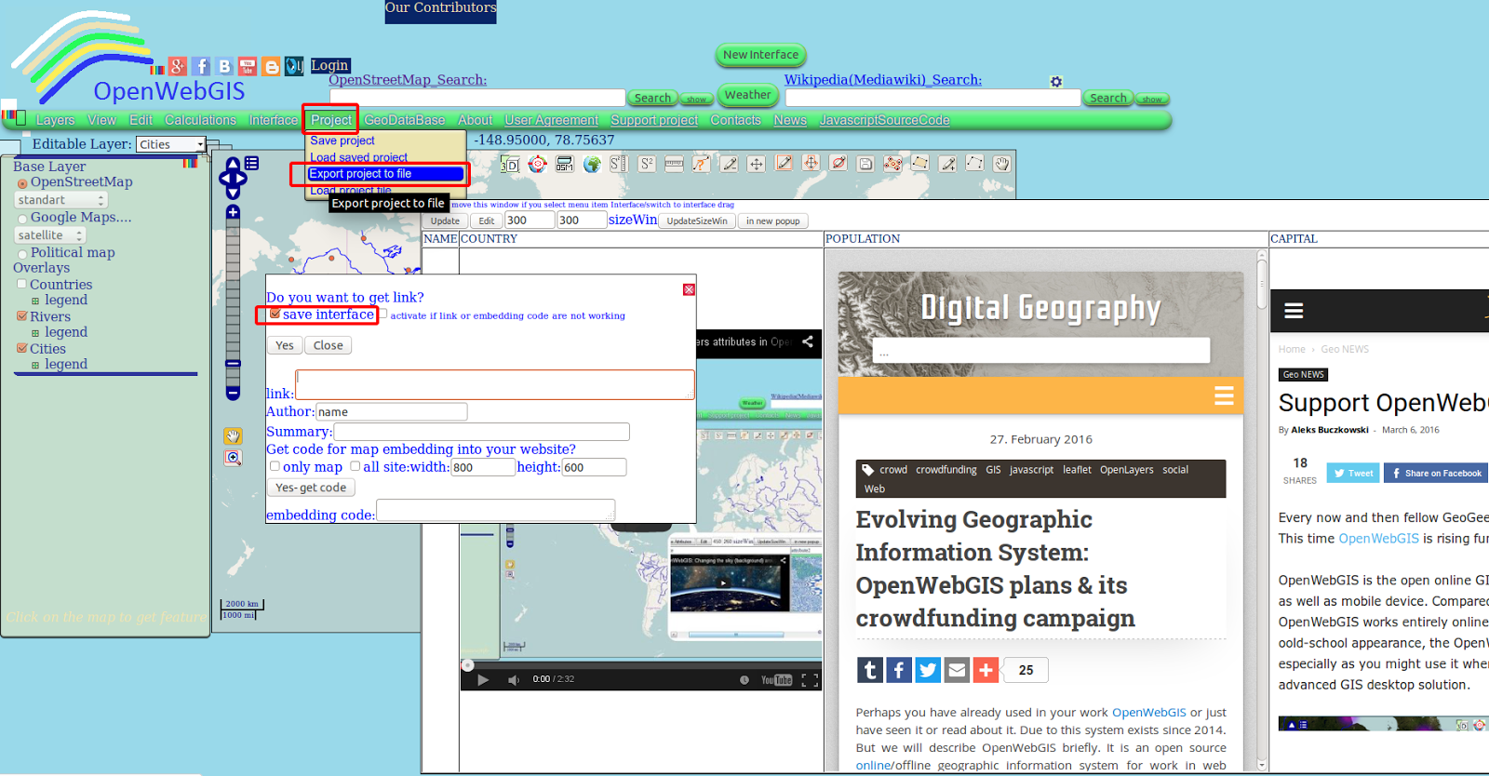1489x776 pixels.
Task: Open the Layers menu
Action: [x=55, y=120]
